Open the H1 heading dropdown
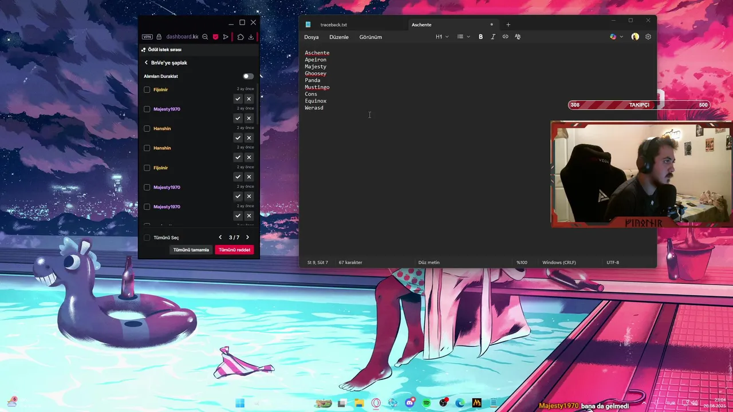Screen dimensions: 733x412 coord(442,37)
